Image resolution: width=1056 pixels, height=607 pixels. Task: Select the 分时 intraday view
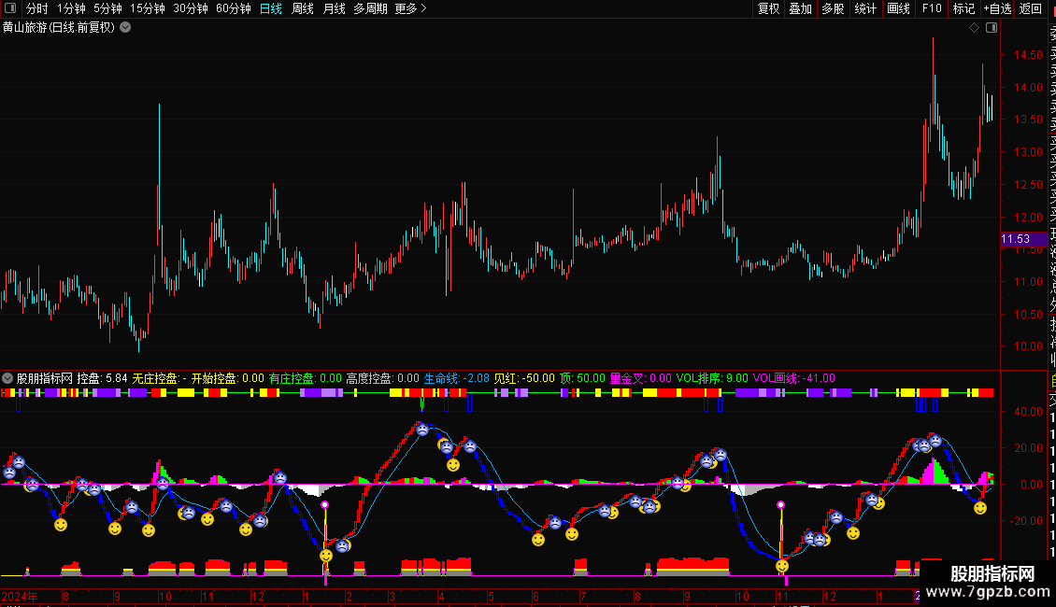coord(37,8)
